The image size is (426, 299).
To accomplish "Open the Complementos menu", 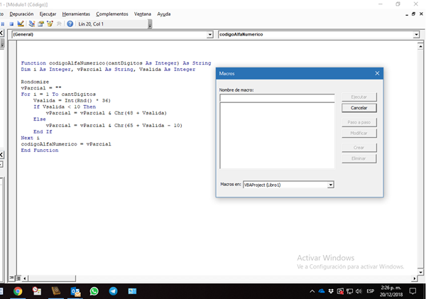I will pyautogui.click(x=112, y=13).
